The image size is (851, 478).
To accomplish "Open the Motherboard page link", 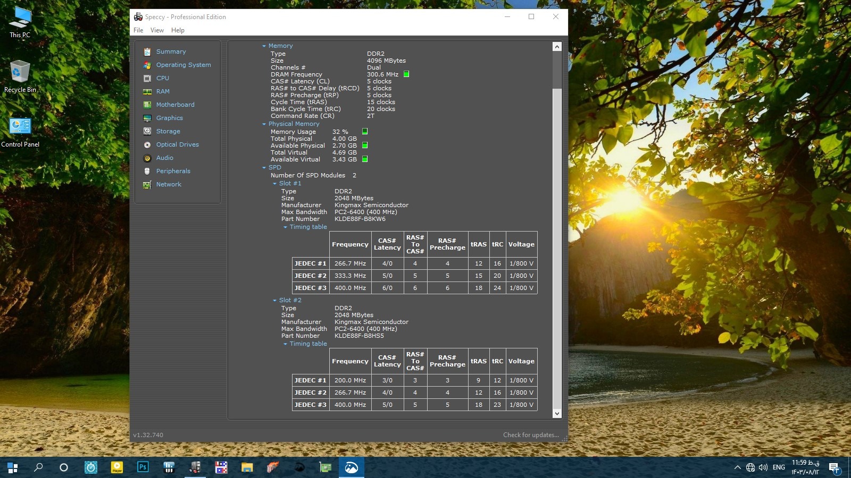I will (176, 105).
